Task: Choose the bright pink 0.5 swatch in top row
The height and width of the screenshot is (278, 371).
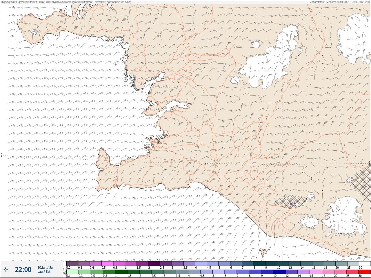Action: tap(107, 263)
